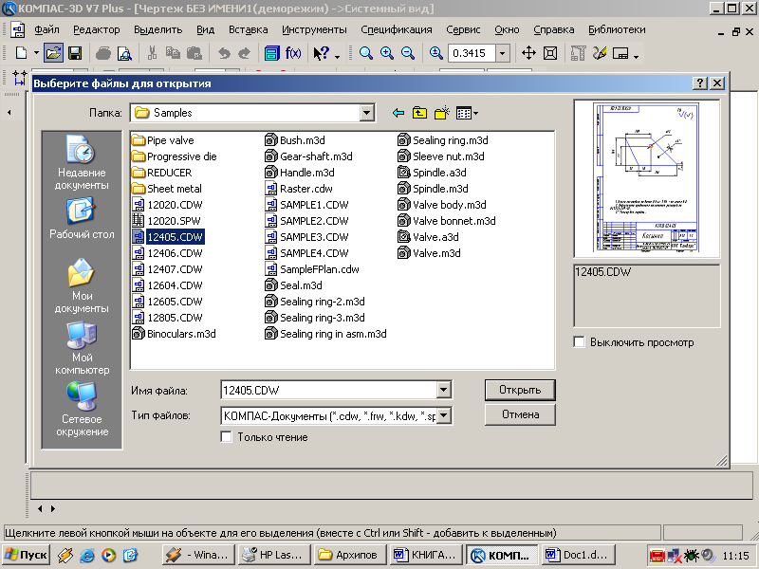This screenshot has width=759, height=569.
Task: Click the zoom window magnifier icon
Action: tap(365, 53)
